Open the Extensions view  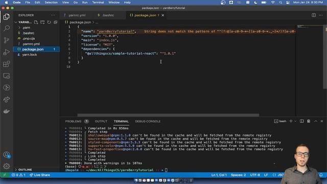coord(7,64)
